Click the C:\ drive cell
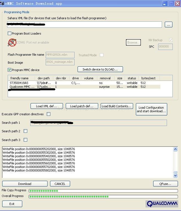This screenshot has height=211, width=181. point(76,83)
